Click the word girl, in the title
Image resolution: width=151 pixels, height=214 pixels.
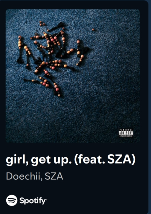(17, 160)
